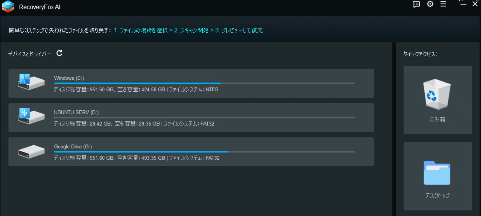Select the Google Drive (G:) drive label
Viewport: 481px width, 216px height.
pos(73,147)
